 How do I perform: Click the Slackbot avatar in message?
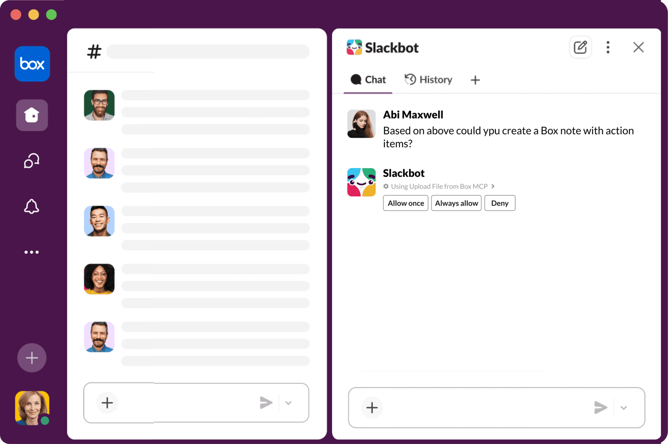[x=361, y=182]
